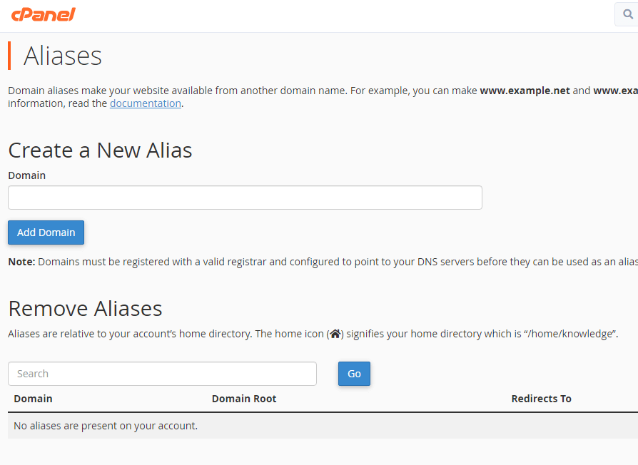Image resolution: width=638 pixels, height=465 pixels.
Task: Click the orange accent bar beside Aliases
Action: [9, 56]
